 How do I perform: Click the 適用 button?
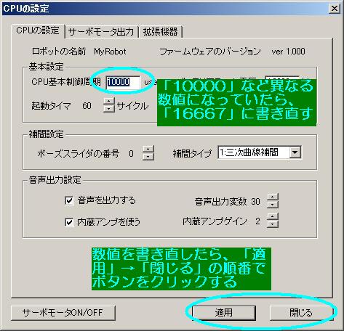tap(224, 313)
